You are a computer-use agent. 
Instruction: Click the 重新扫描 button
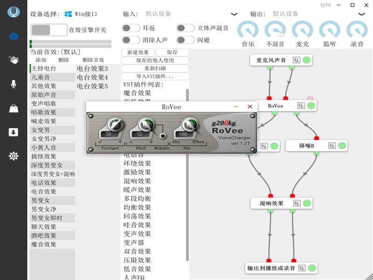(x=155, y=69)
